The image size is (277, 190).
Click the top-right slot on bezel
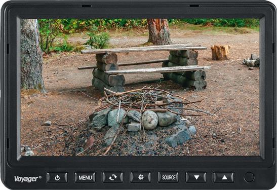click(x=194, y=6)
